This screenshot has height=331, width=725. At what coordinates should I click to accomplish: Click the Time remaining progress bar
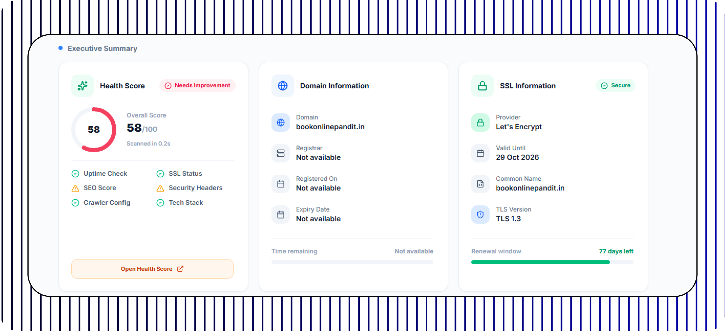point(352,262)
